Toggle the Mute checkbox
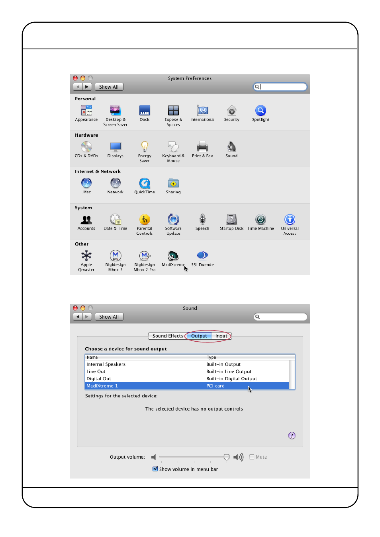 [x=252, y=457]
